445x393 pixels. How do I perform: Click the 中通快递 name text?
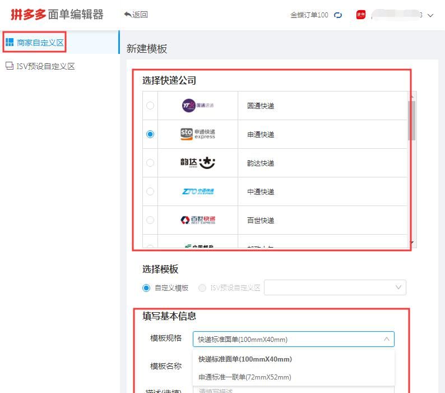pos(261,191)
